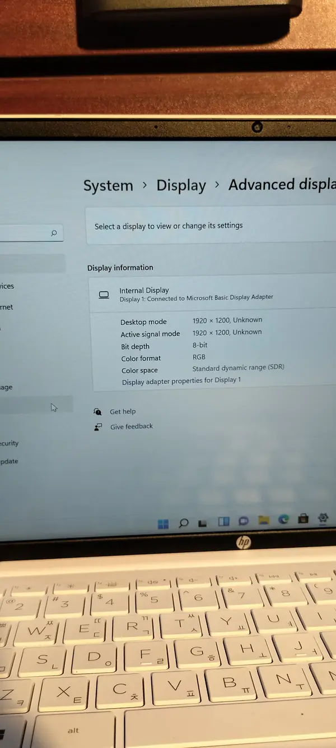Click the taskbar Search magnifier icon

click(x=183, y=523)
